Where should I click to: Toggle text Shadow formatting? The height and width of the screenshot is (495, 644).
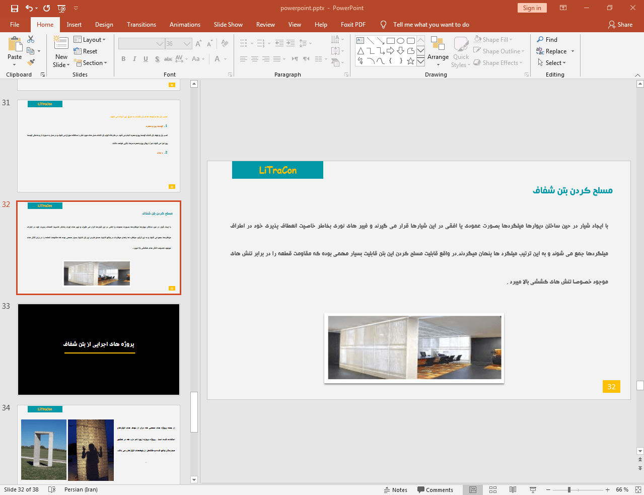(x=157, y=59)
